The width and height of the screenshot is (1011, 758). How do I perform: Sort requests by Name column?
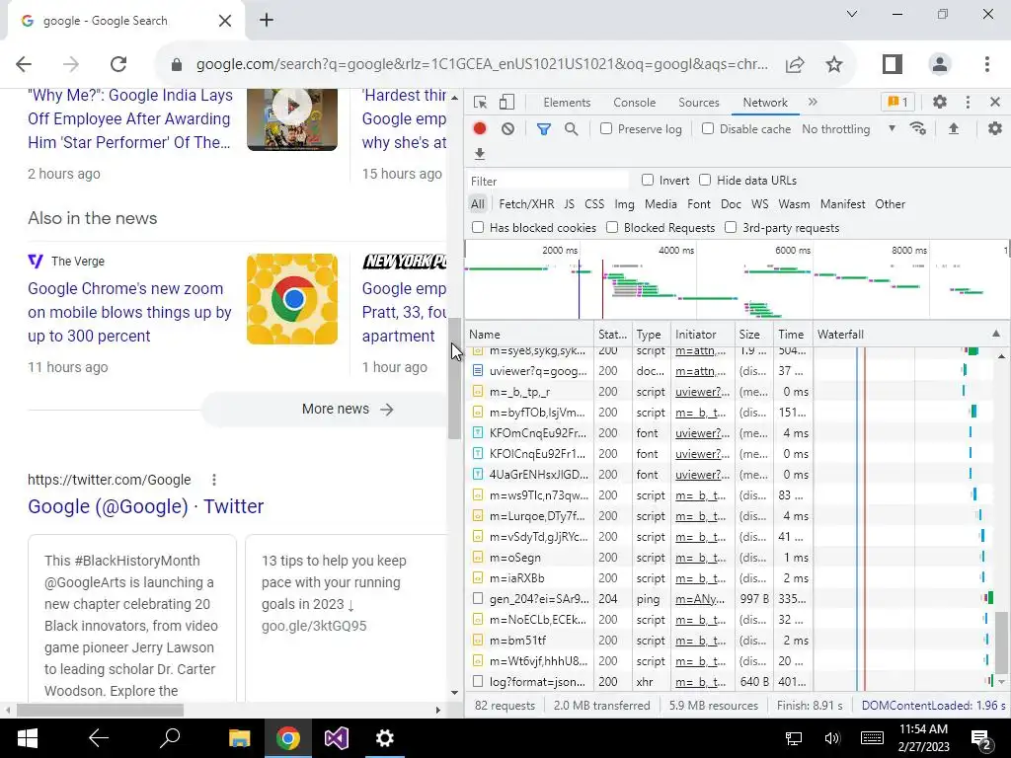(x=529, y=334)
